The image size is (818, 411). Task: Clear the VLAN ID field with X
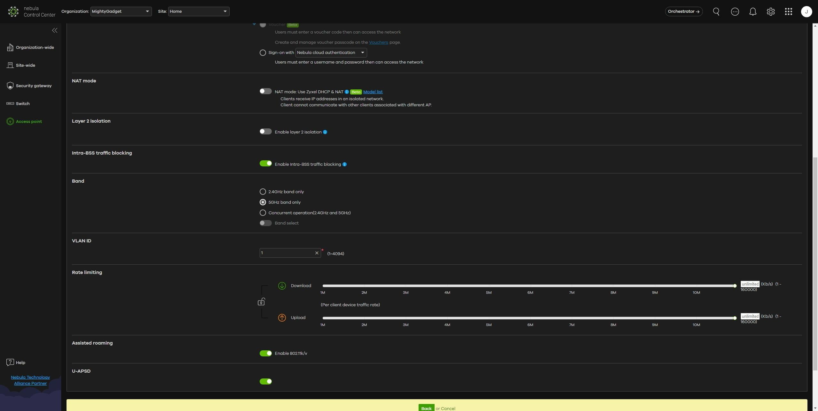coord(317,253)
